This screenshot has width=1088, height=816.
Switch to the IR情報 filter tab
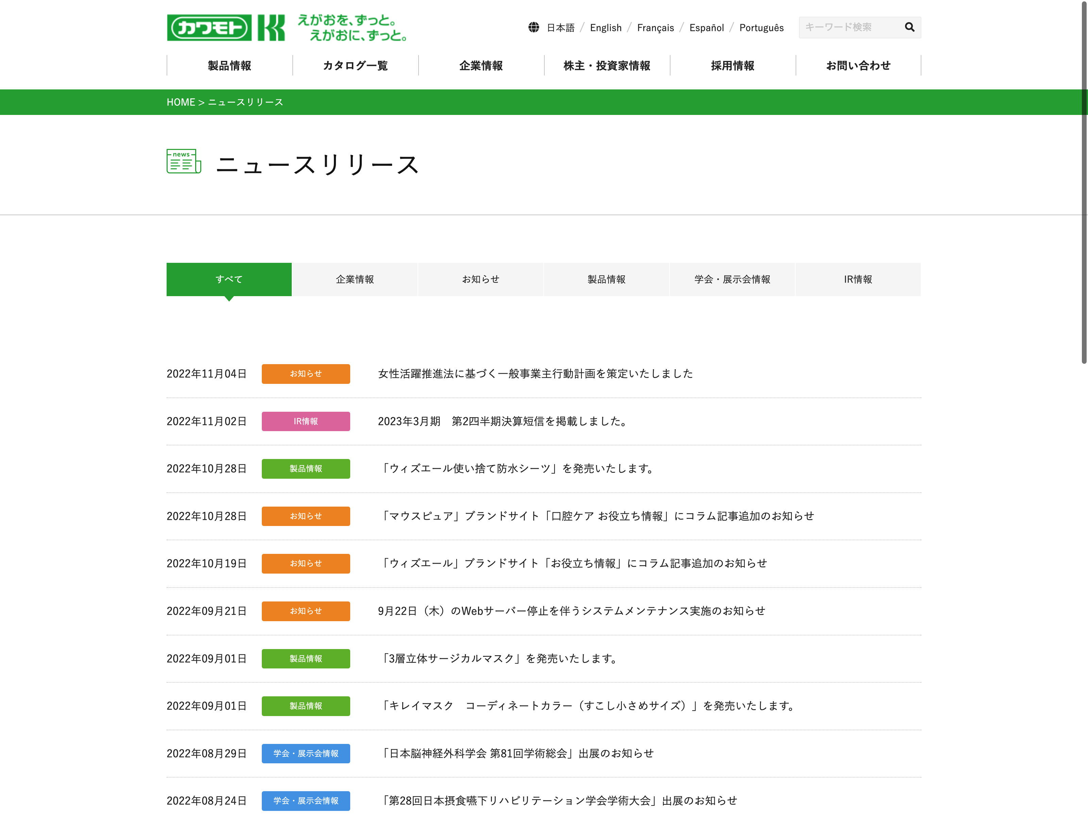pyautogui.click(x=857, y=279)
